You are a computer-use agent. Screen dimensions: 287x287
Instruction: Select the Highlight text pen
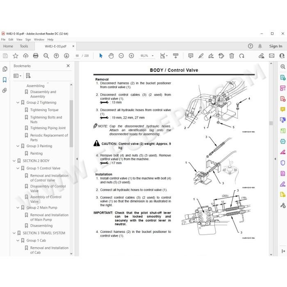[201, 56]
